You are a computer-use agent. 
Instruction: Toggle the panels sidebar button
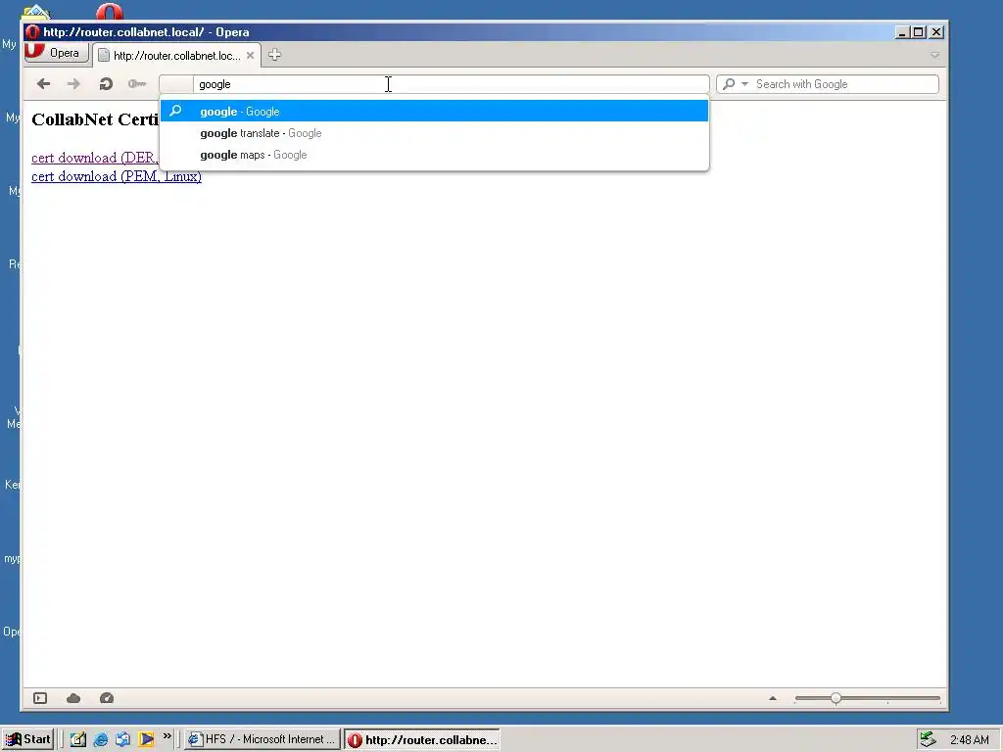pyautogui.click(x=40, y=698)
